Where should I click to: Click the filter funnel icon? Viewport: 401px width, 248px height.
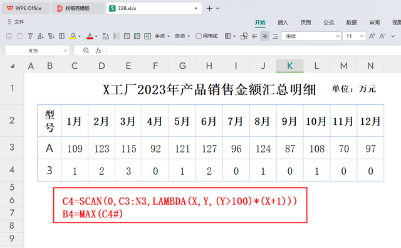coord(31,36)
